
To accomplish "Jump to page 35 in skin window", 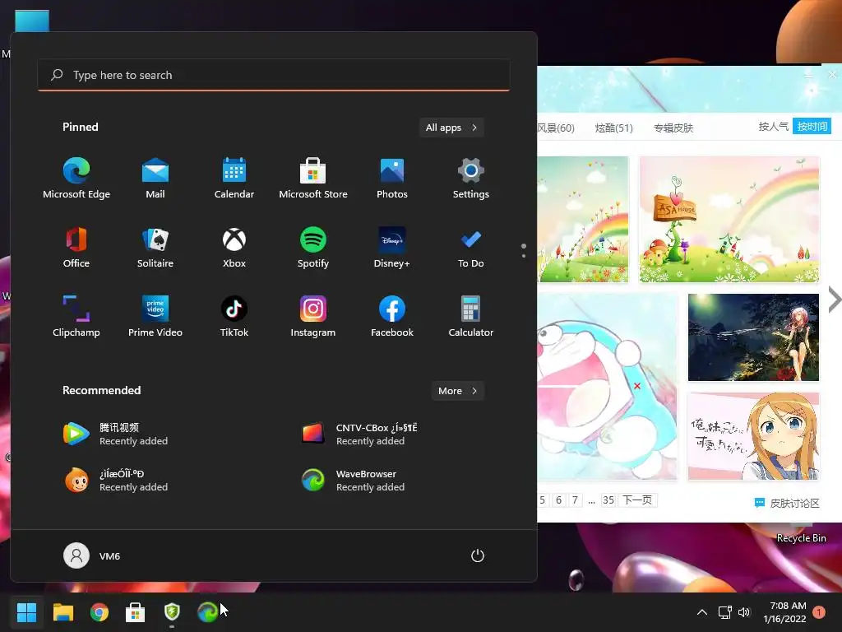I will (608, 500).
